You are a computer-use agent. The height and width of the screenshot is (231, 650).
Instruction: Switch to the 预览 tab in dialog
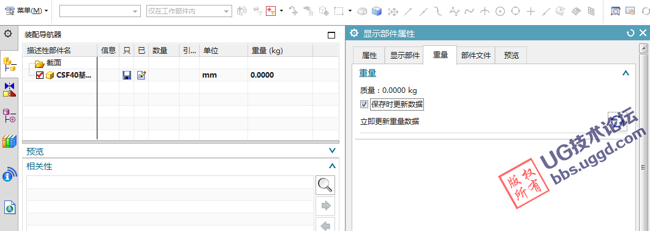point(511,56)
